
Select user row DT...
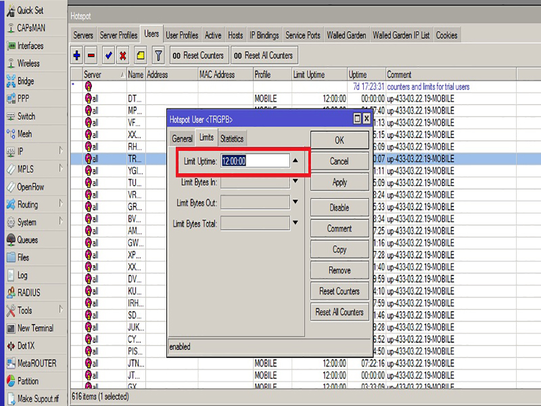(293, 99)
